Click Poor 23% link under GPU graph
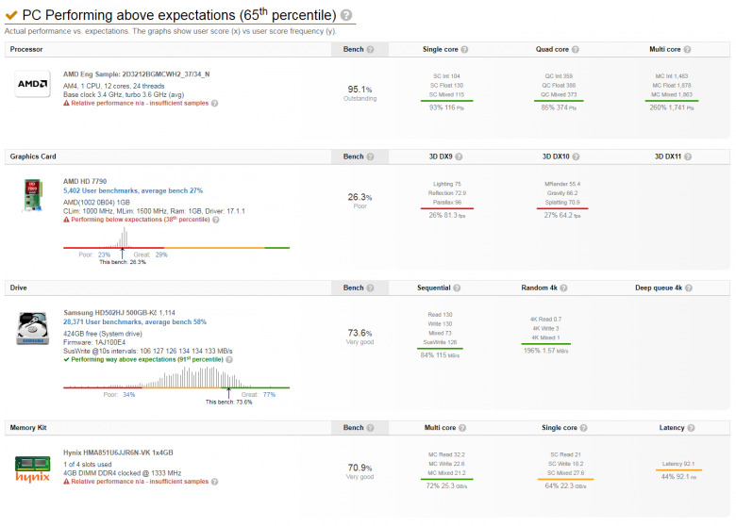The height and width of the screenshot is (526, 736). coord(104,255)
